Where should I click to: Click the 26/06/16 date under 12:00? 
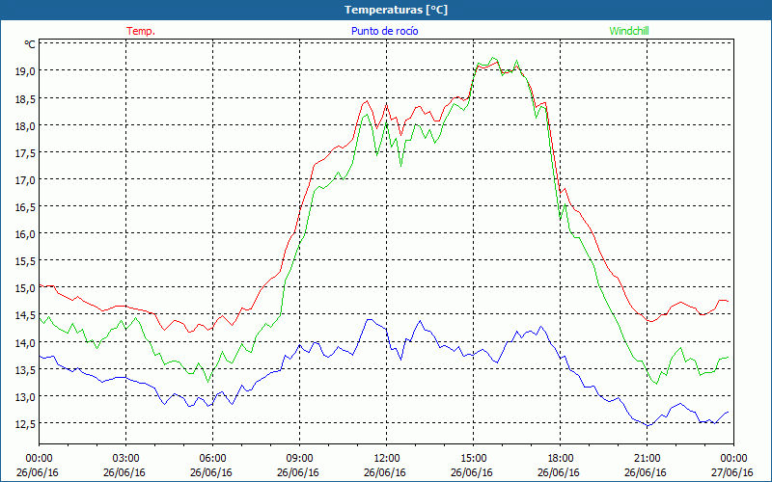(385, 472)
